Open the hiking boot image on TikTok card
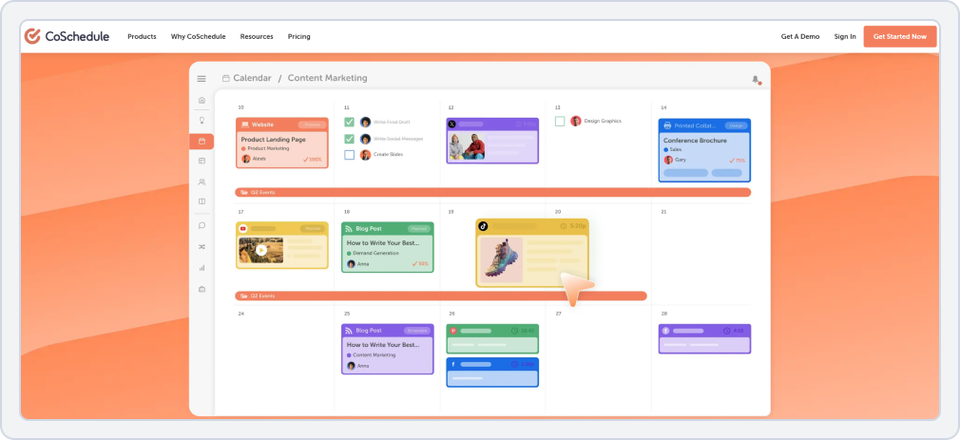The height and width of the screenshot is (440, 960). click(x=502, y=260)
